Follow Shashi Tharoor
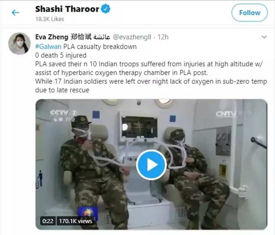Image resolution: width=275 pixels, height=235 pixels. click(250, 13)
